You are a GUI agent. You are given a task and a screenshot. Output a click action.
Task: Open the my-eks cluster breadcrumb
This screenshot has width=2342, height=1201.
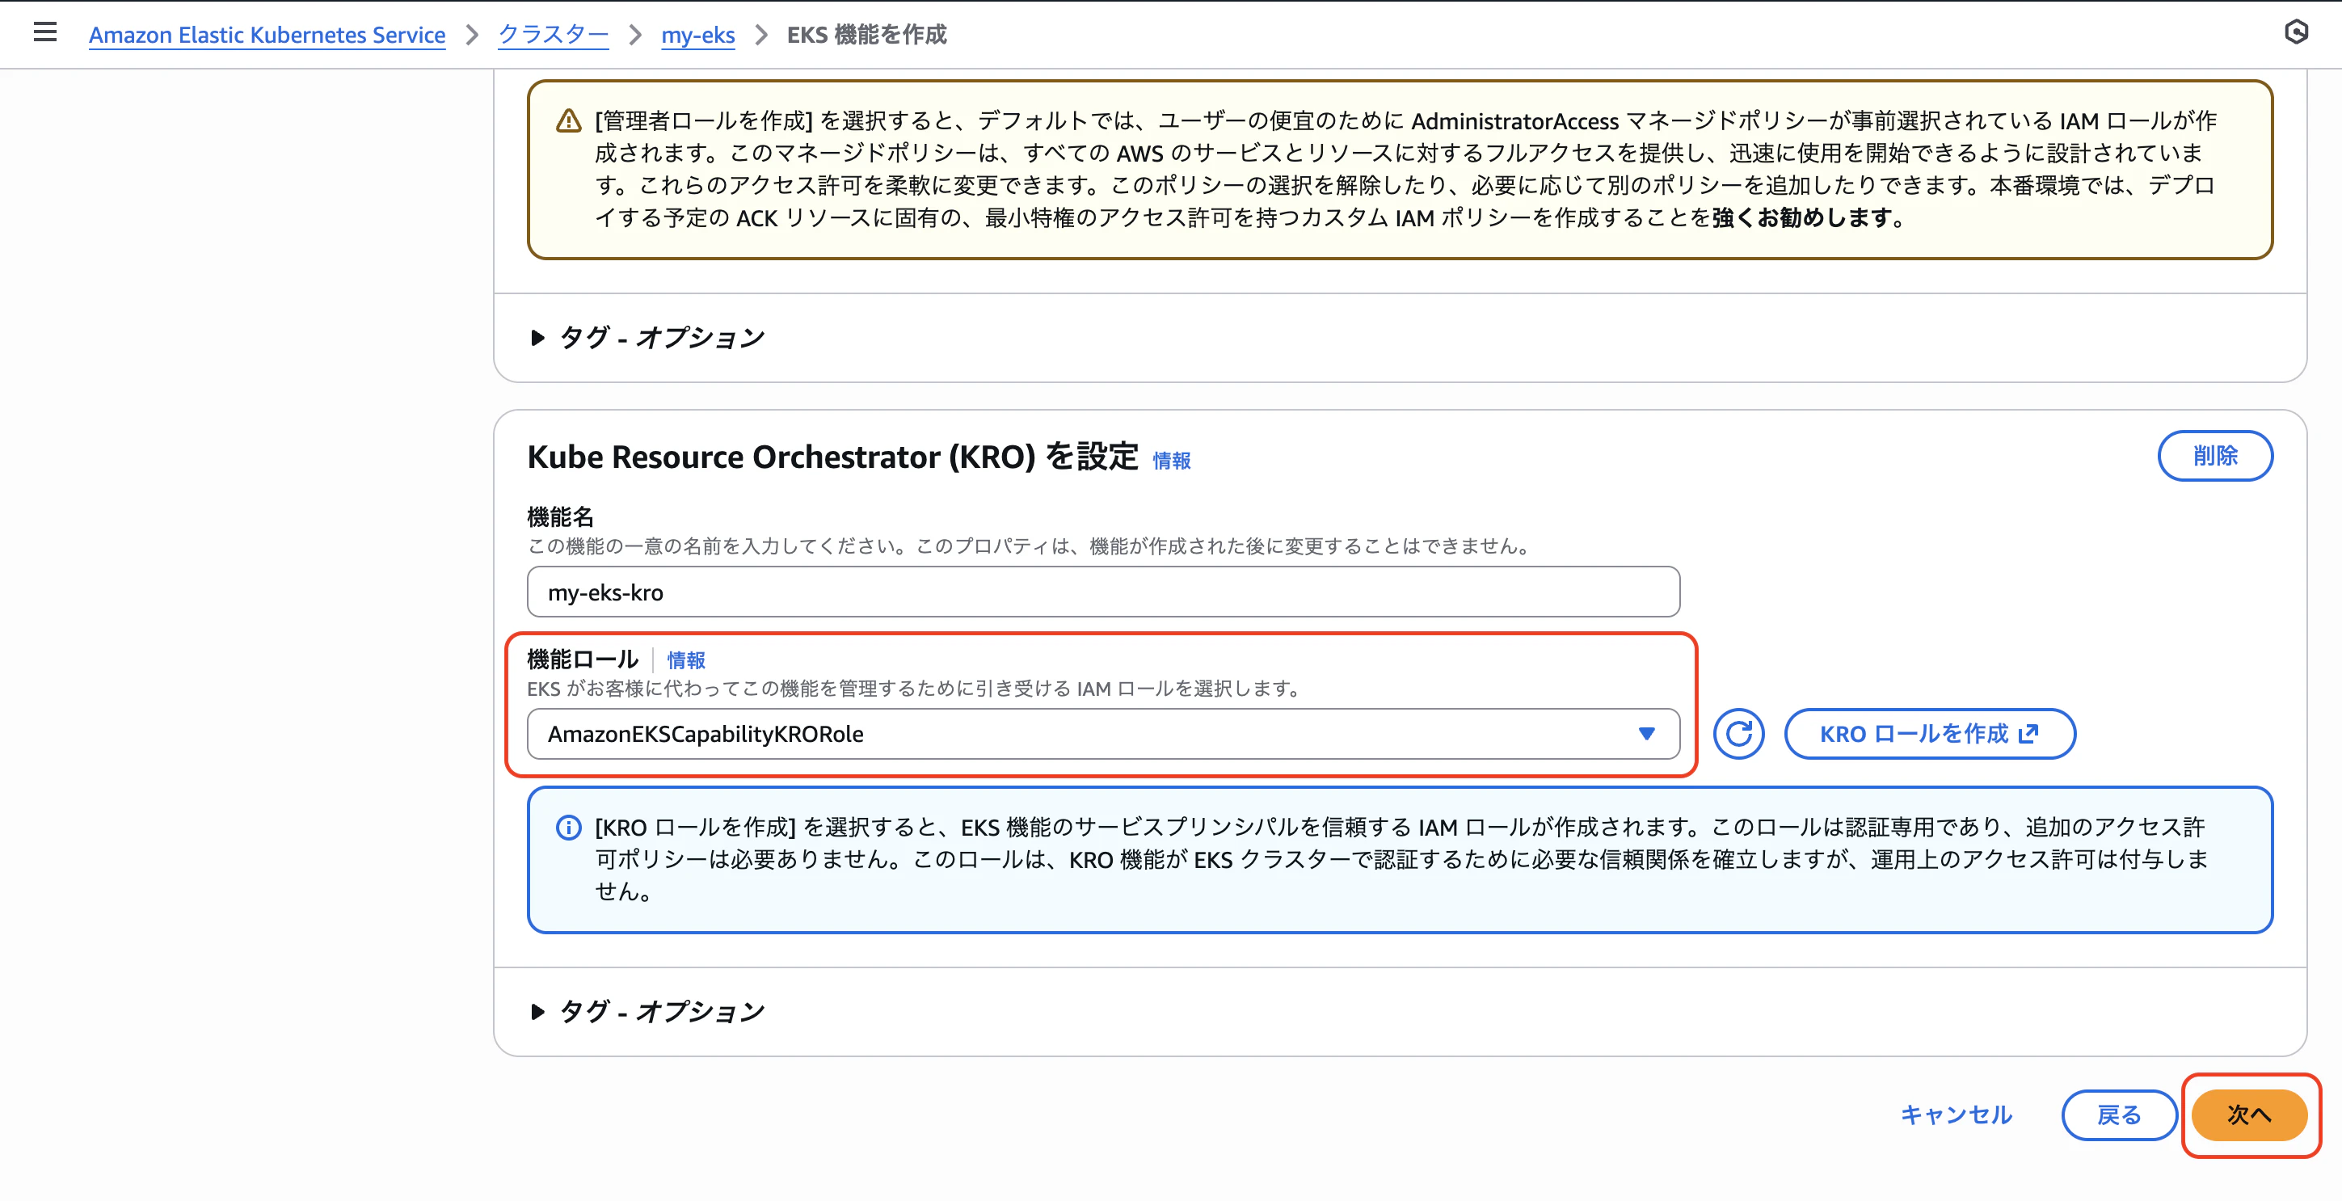(698, 35)
